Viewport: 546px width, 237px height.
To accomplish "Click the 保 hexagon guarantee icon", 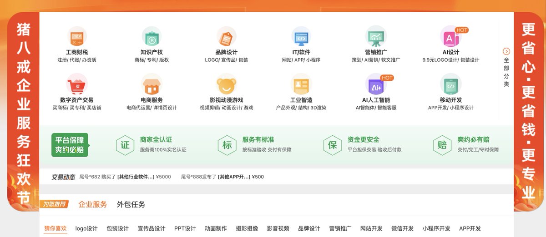I will (x=333, y=145).
